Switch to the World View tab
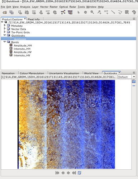 tap(91, 73)
